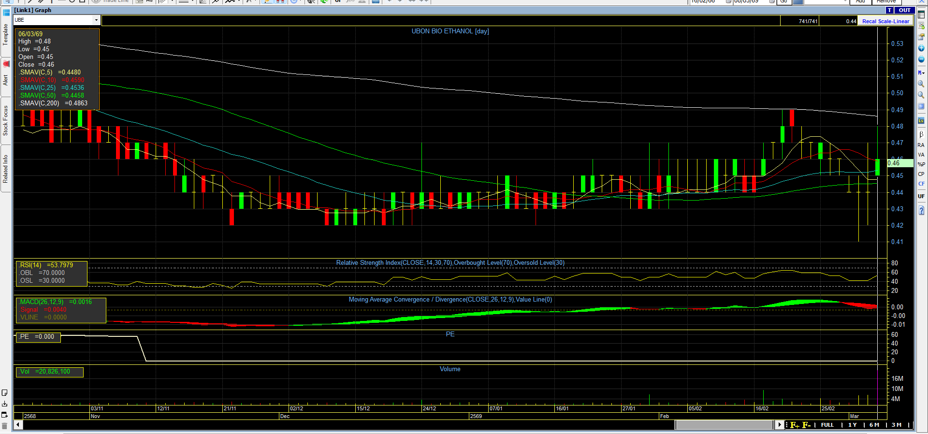The width and height of the screenshot is (928, 434).
Task: Click the zoom in magnifier icon
Action: (x=921, y=84)
